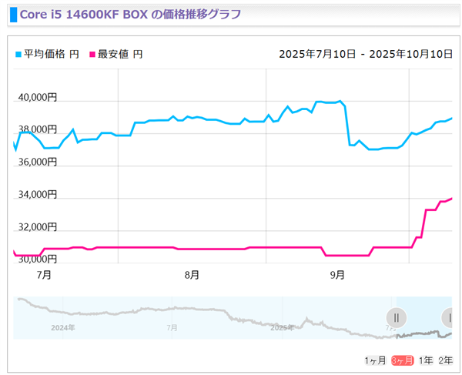Click the blue title marker icon
This screenshot has width=462, height=375.
pyautogui.click(x=14, y=15)
